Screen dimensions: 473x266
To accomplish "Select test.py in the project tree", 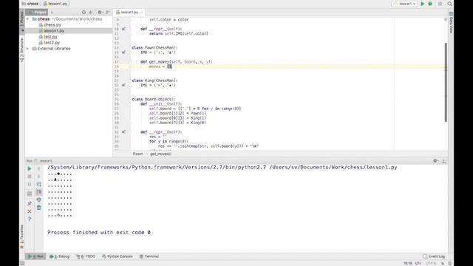I will pos(48,37).
